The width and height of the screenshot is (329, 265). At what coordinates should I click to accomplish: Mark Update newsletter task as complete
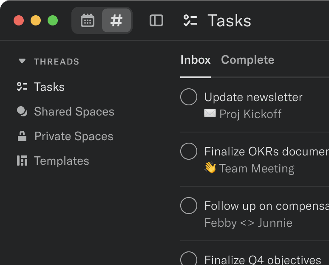(x=189, y=97)
